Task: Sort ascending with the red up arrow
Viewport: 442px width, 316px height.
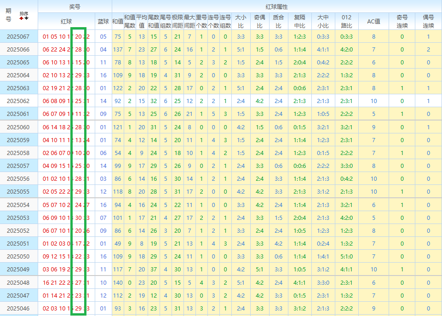Action: pos(22,18)
